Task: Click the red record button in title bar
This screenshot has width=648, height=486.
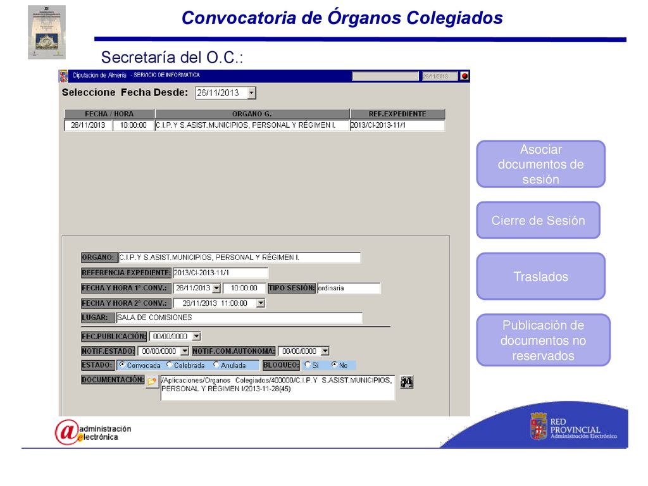Action: pos(464,76)
